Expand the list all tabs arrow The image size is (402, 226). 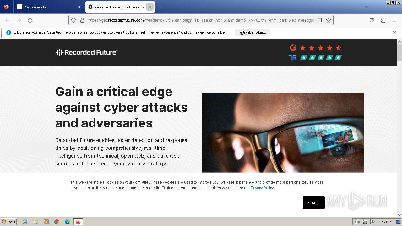[367, 7]
